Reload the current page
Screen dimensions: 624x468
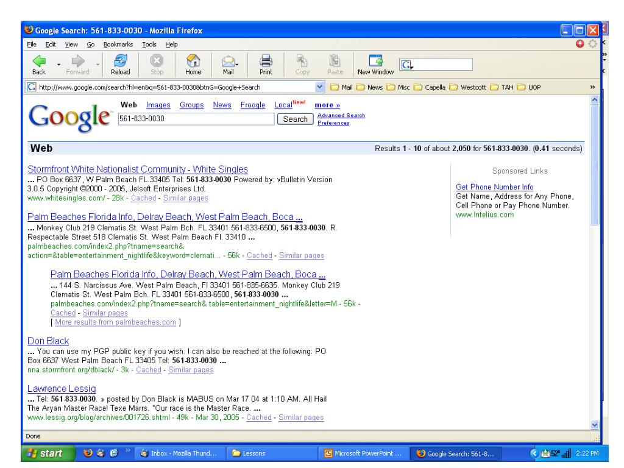(120, 65)
